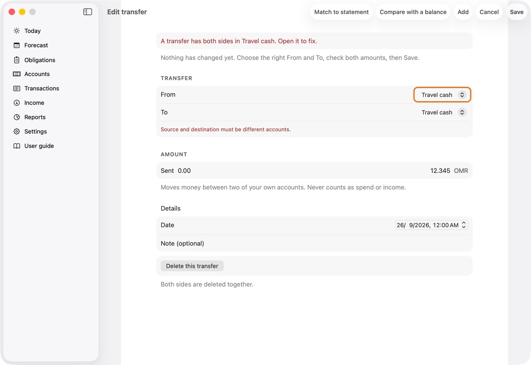Click Match to statement button

coord(342,12)
